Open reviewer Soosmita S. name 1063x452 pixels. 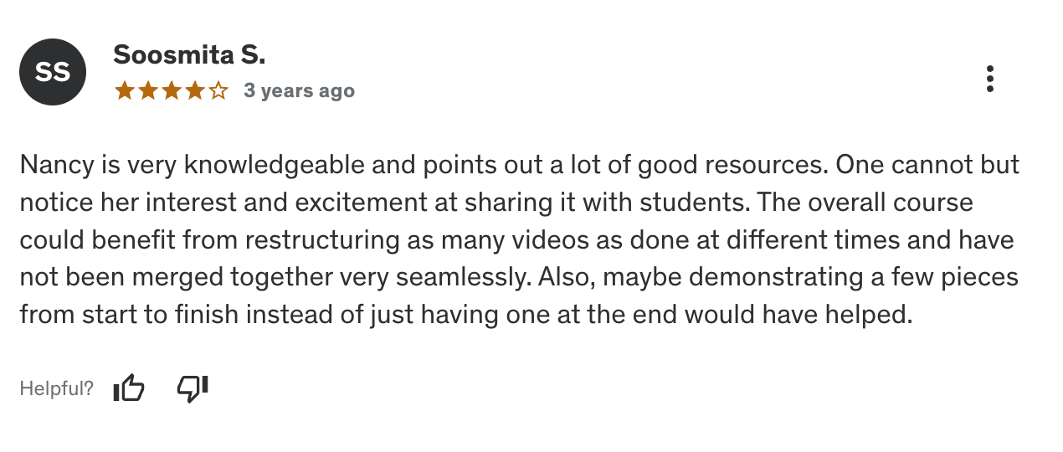click(x=189, y=55)
